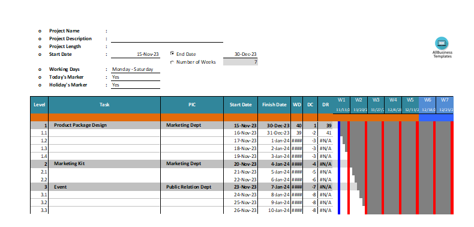Click the level 3.2 cell

tap(39, 202)
